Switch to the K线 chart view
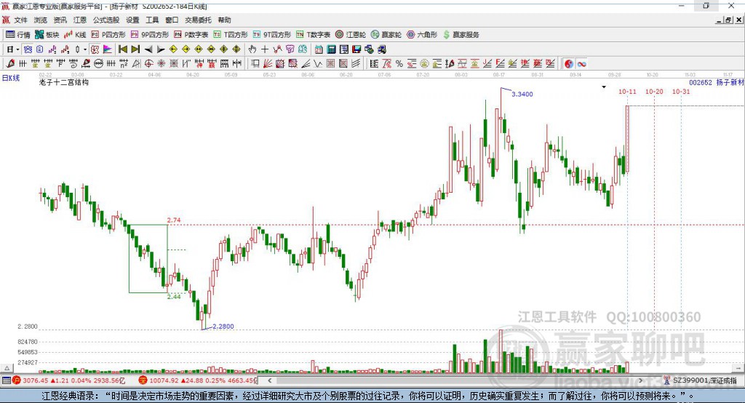The image size is (745, 403). coord(75,35)
